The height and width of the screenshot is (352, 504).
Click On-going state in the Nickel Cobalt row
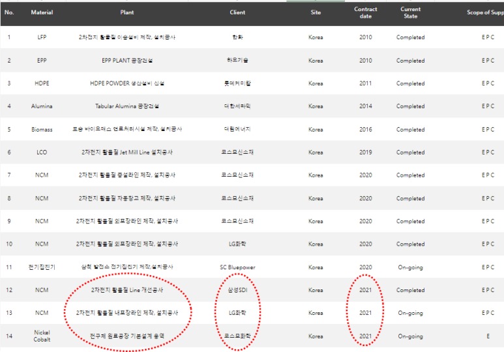[x=411, y=336]
